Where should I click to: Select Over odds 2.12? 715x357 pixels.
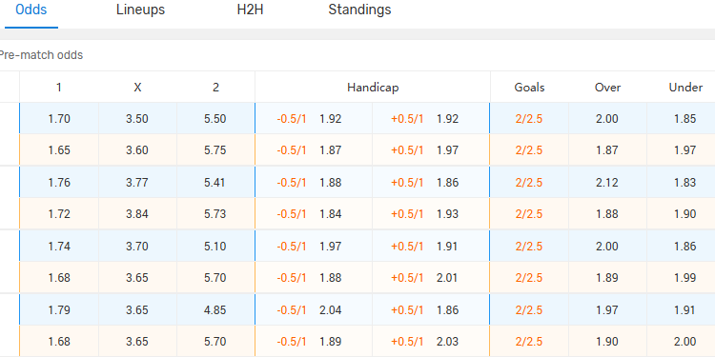tap(607, 183)
